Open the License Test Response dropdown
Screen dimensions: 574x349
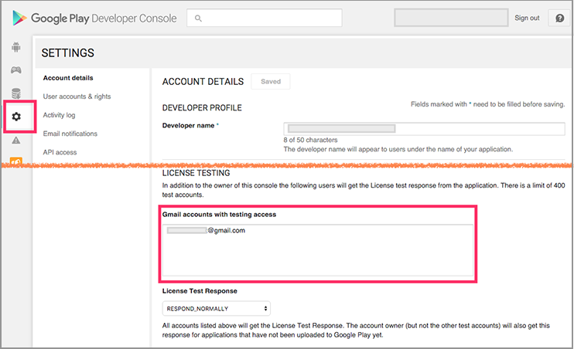click(216, 309)
